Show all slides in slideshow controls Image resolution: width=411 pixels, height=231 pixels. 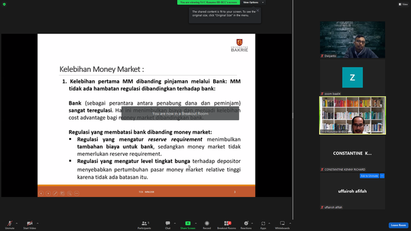point(62,193)
